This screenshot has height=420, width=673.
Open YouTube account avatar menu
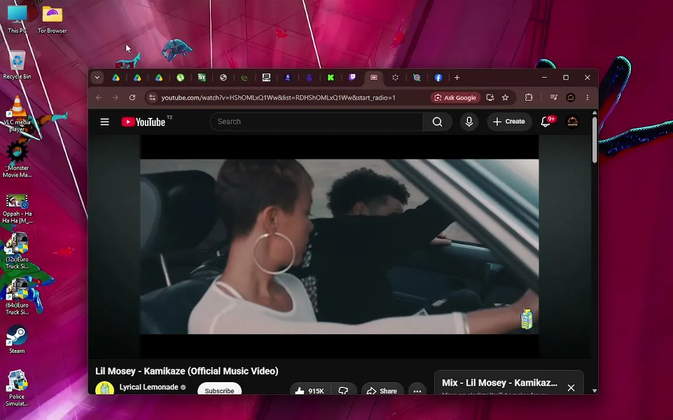(x=573, y=122)
